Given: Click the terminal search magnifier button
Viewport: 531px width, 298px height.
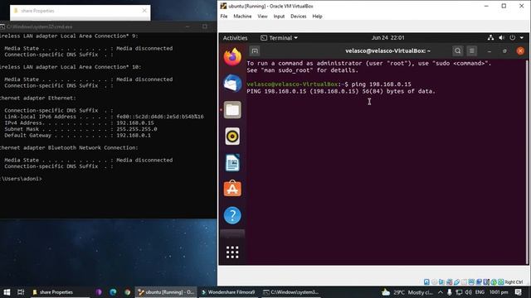Looking at the screenshot, I should click(457, 51).
